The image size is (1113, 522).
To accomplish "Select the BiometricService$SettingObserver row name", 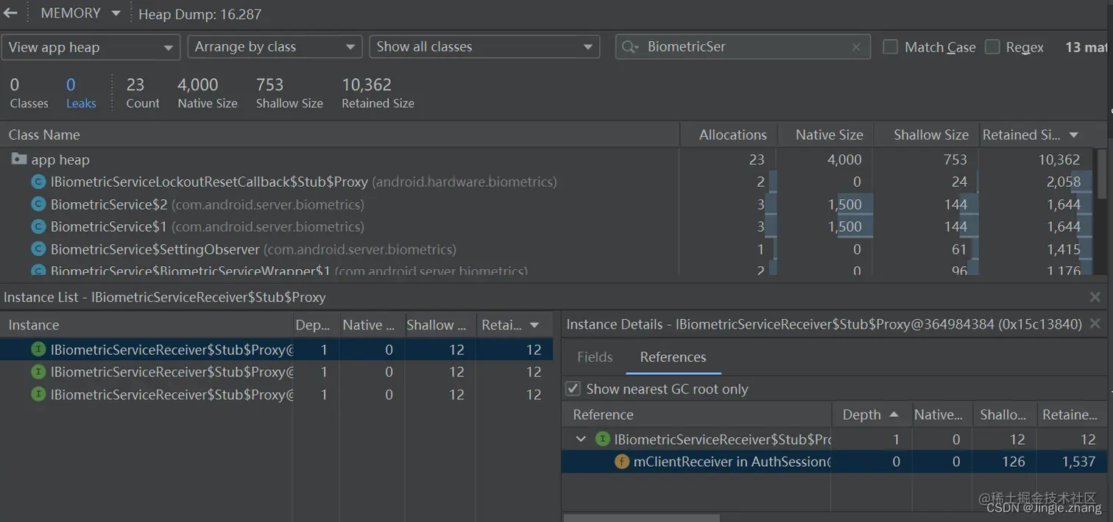I will click(253, 249).
